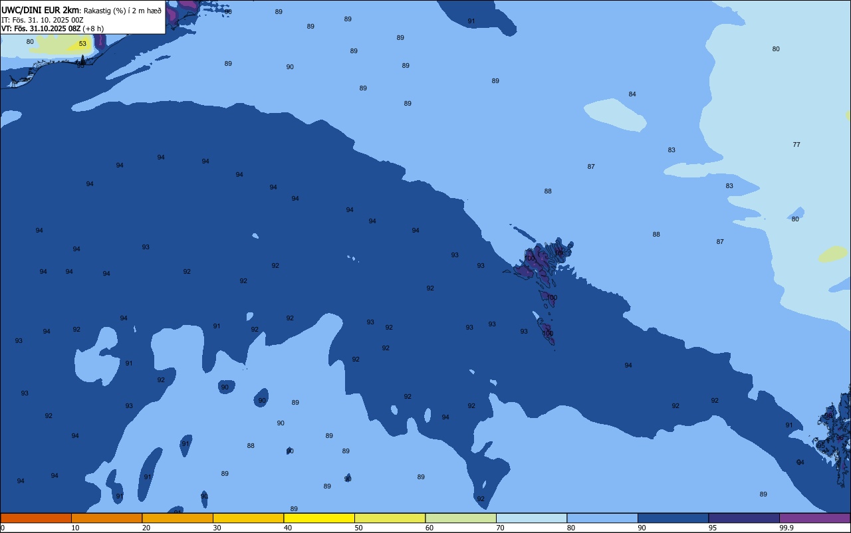The image size is (851, 533).
Task: Pick the bright yellow 40–50 legend swatch
Action: click(x=319, y=518)
